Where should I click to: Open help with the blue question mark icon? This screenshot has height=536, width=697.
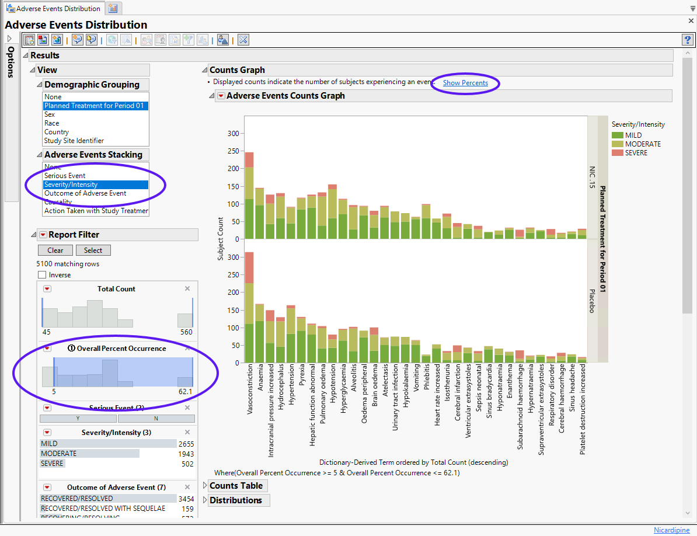pos(687,40)
